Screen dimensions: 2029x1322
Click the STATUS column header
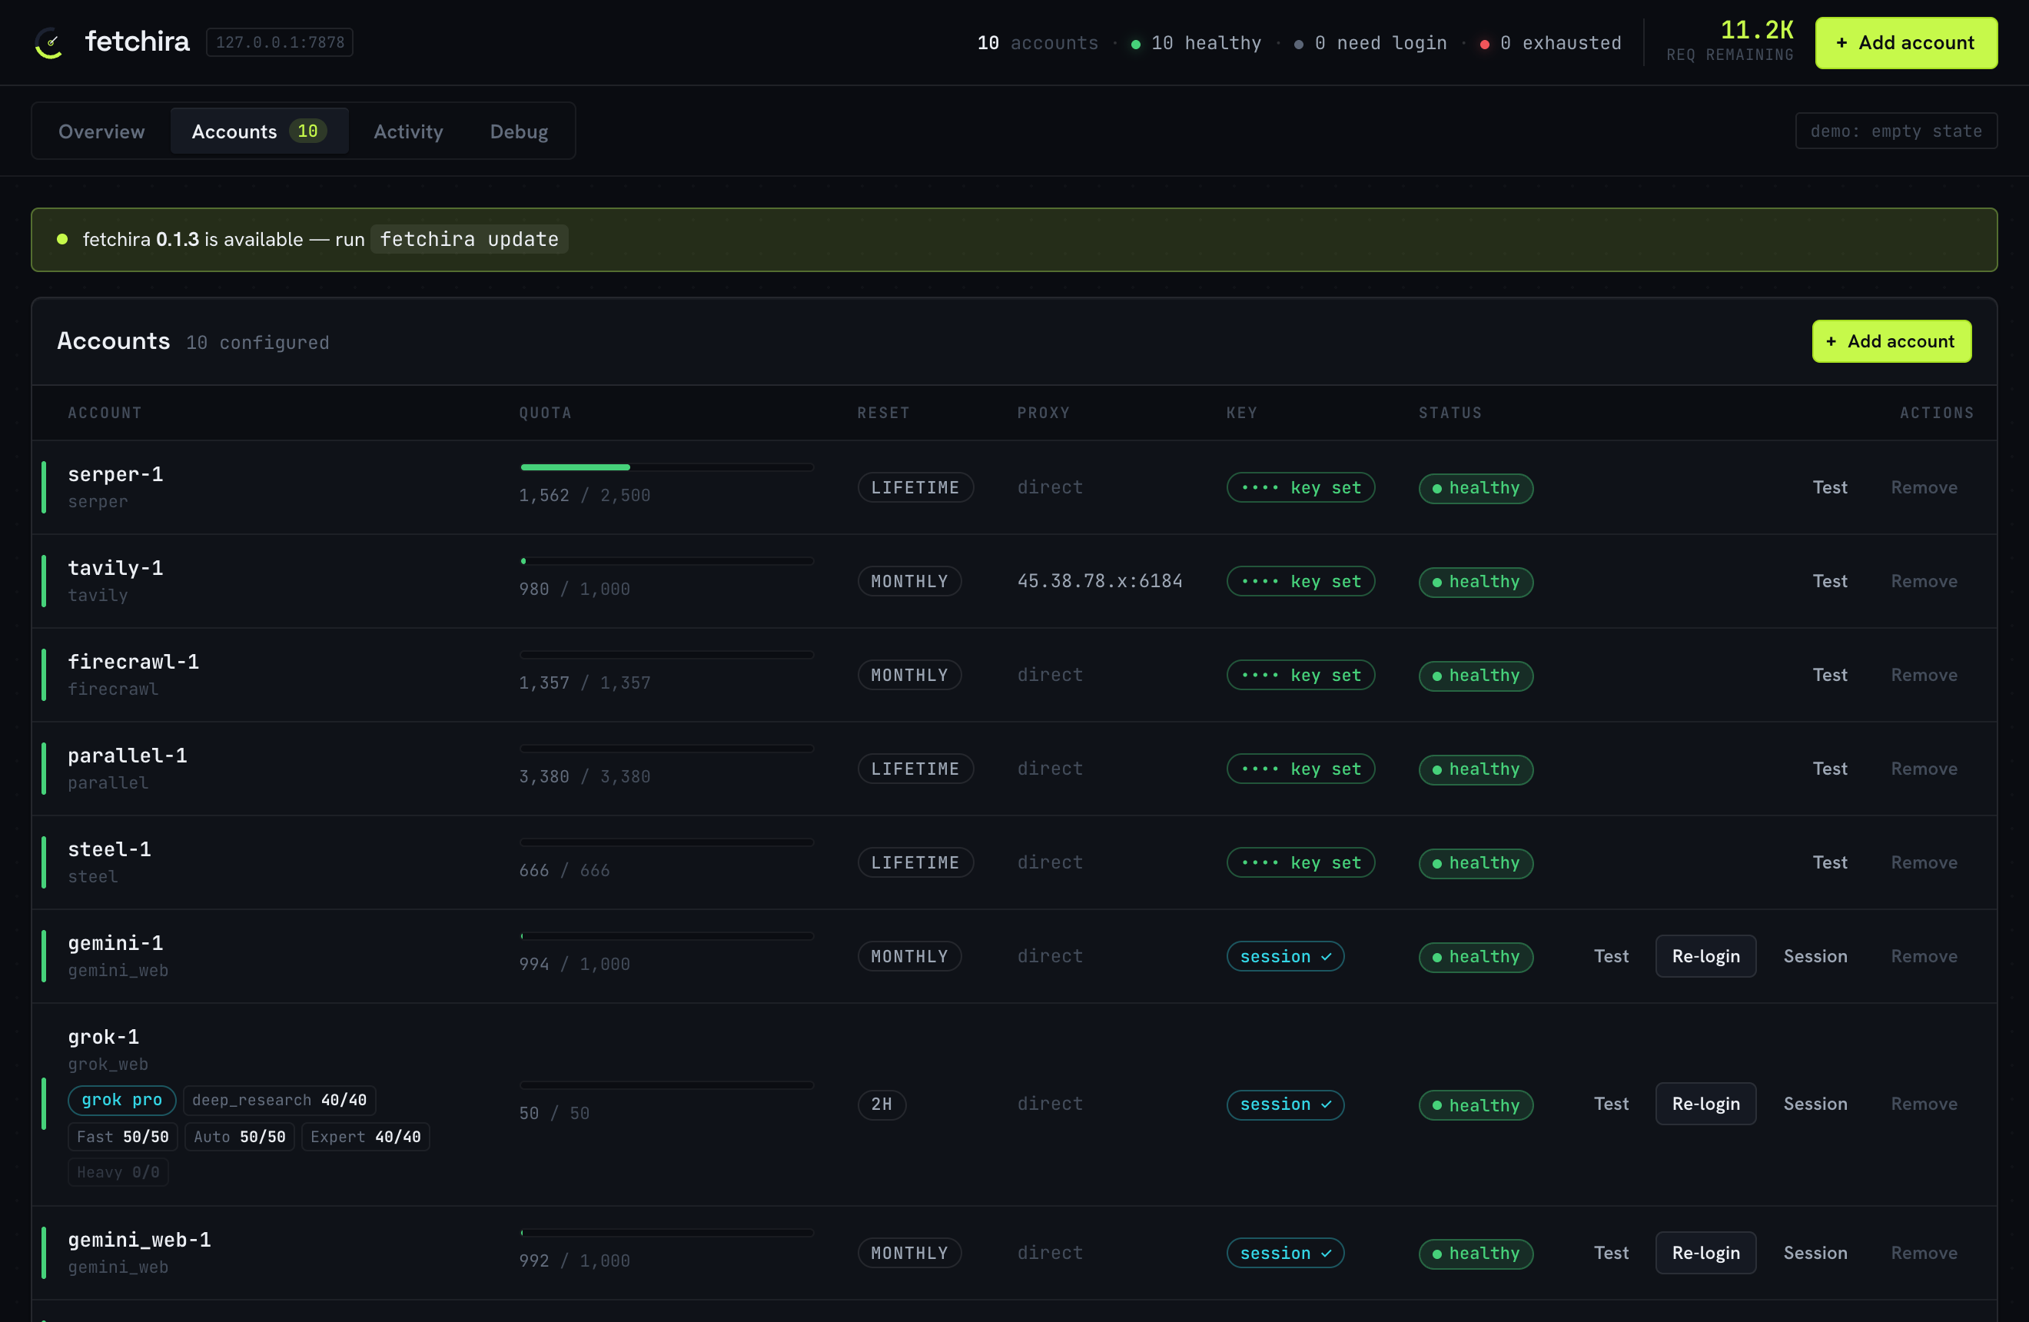(1450, 413)
